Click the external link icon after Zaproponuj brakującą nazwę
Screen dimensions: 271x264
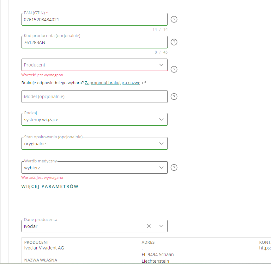[x=144, y=83]
